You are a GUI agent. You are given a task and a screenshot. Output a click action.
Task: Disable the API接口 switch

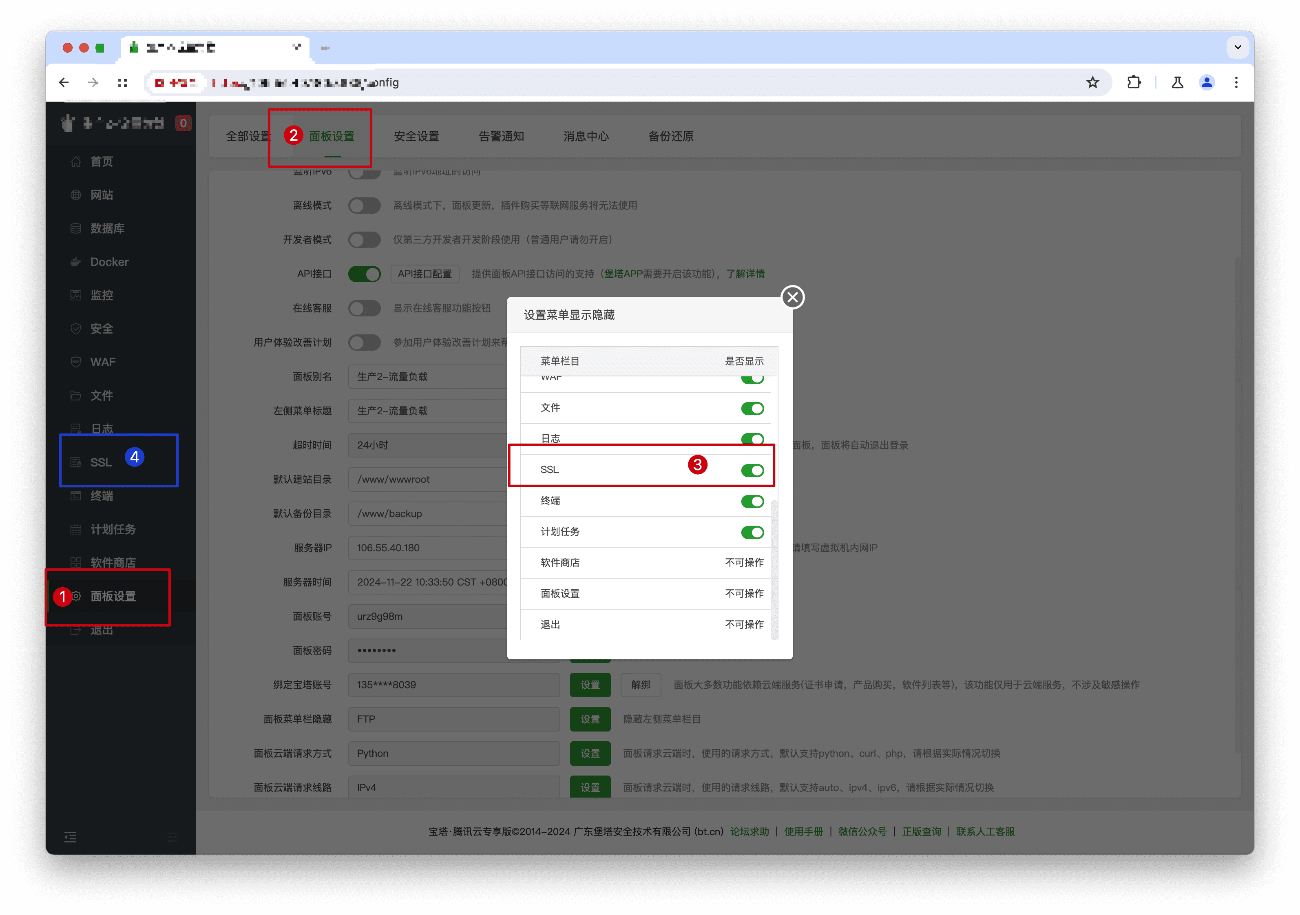tap(364, 274)
